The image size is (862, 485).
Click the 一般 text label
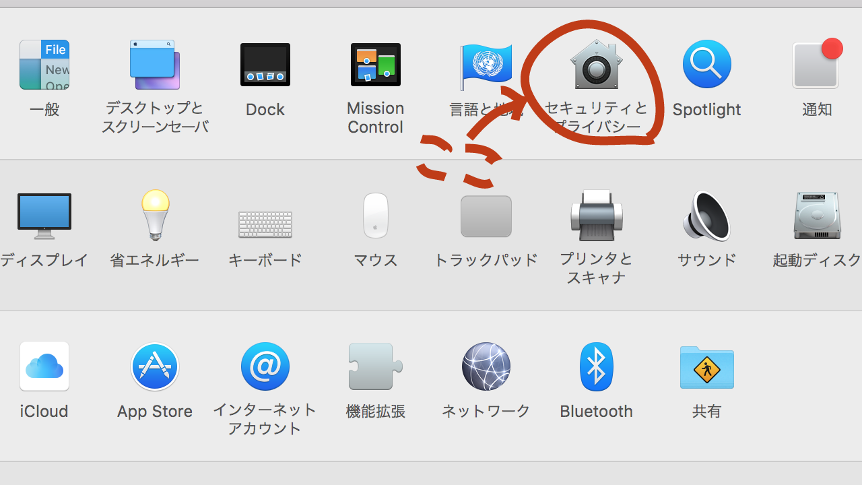pos(44,110)
